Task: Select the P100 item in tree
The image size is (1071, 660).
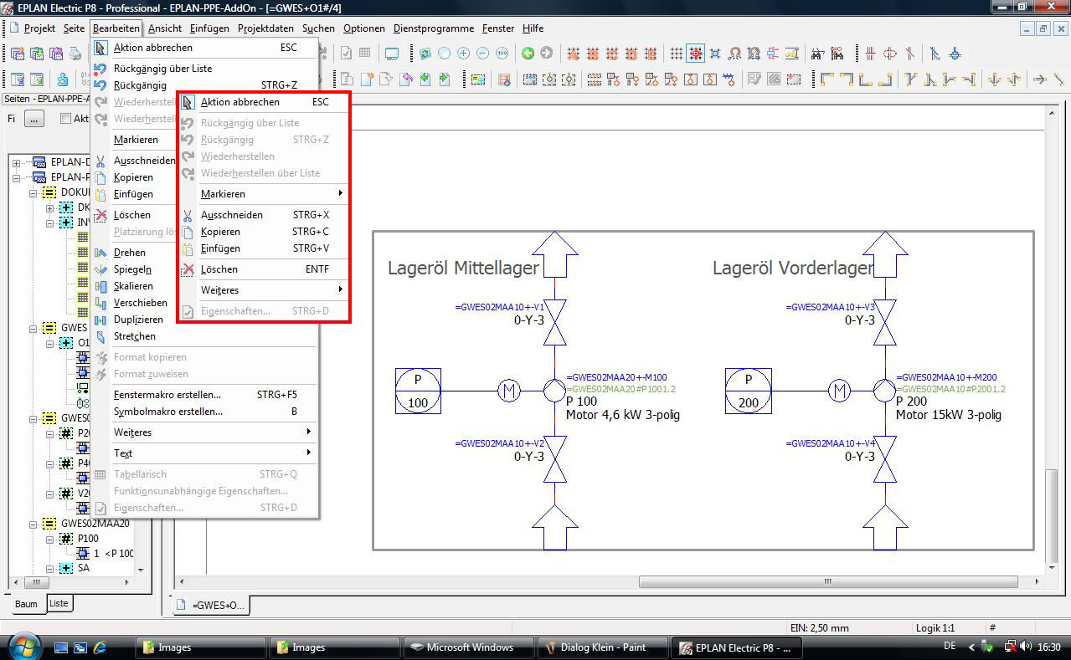Action: point(87,539)
